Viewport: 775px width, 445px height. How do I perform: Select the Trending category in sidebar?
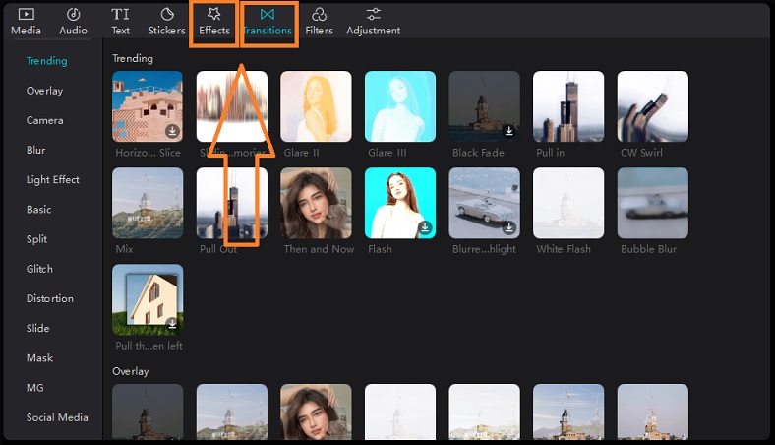[x=46, y=61]
